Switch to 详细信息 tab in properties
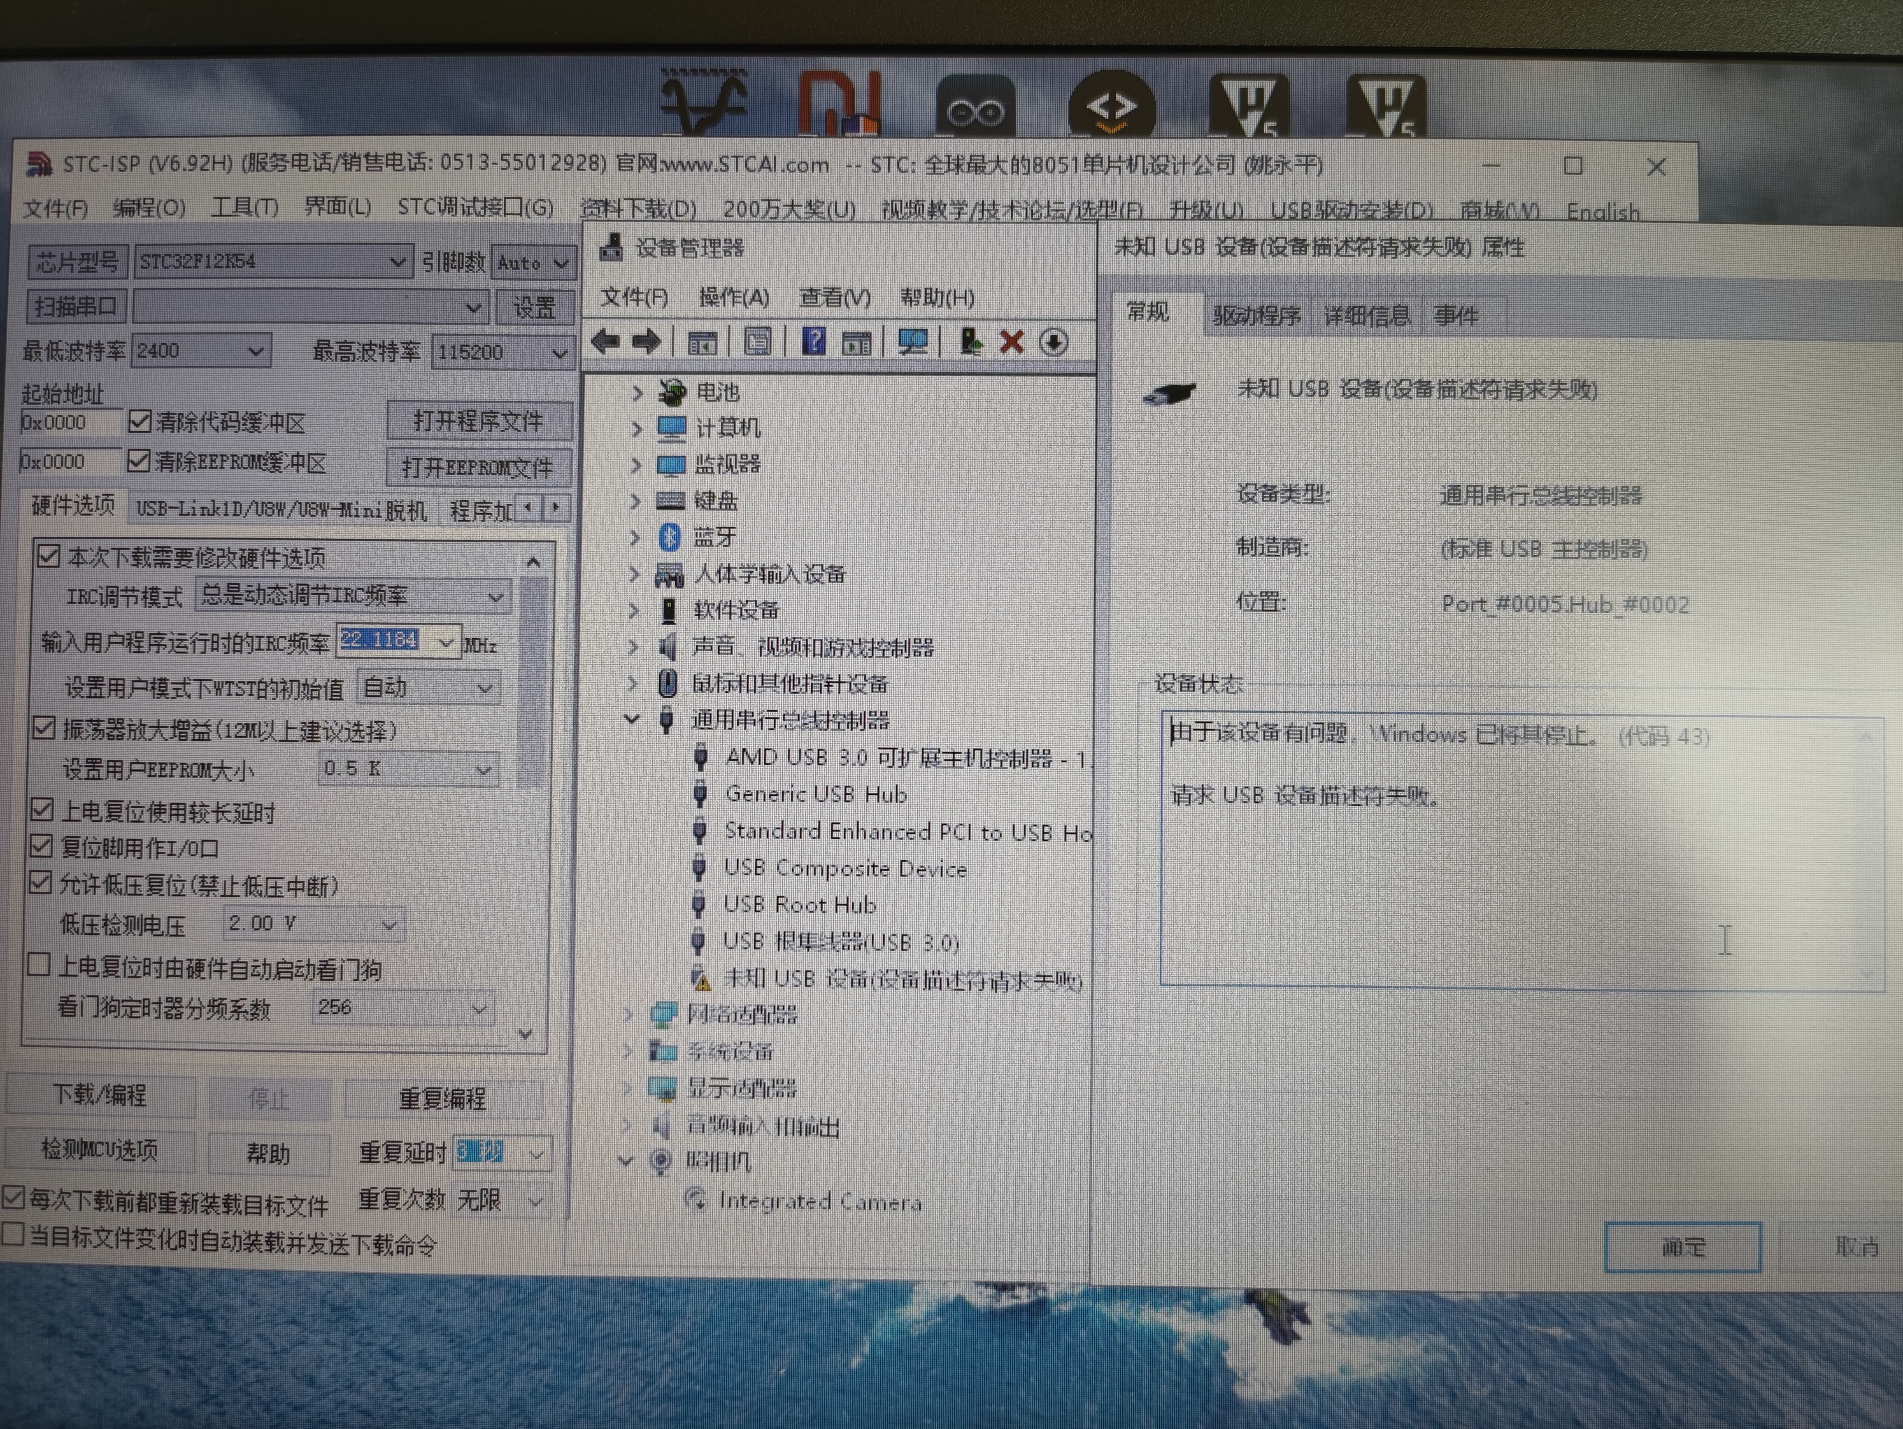The image size is (1903, 1429). point(1367,316)
